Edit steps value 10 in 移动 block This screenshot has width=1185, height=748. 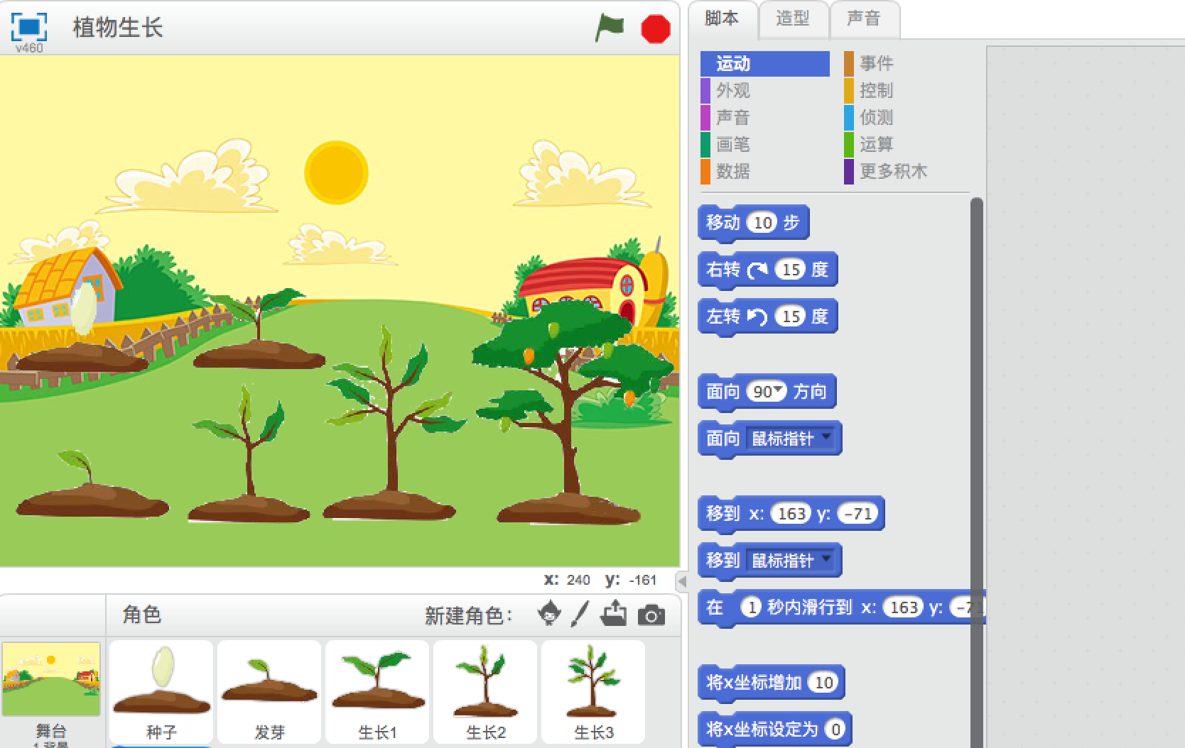762,223
